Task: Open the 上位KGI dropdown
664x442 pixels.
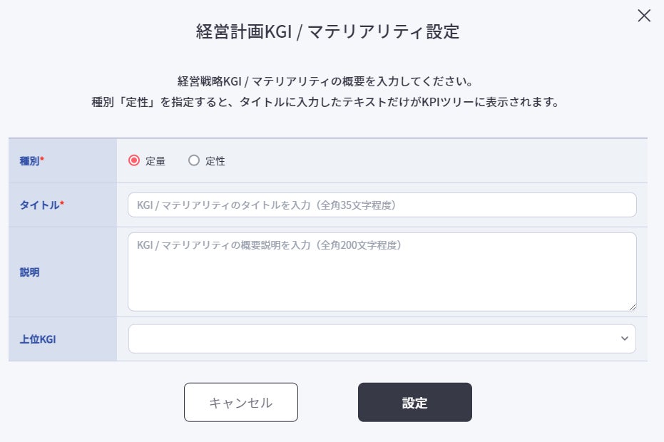Action: pos(382,339)
